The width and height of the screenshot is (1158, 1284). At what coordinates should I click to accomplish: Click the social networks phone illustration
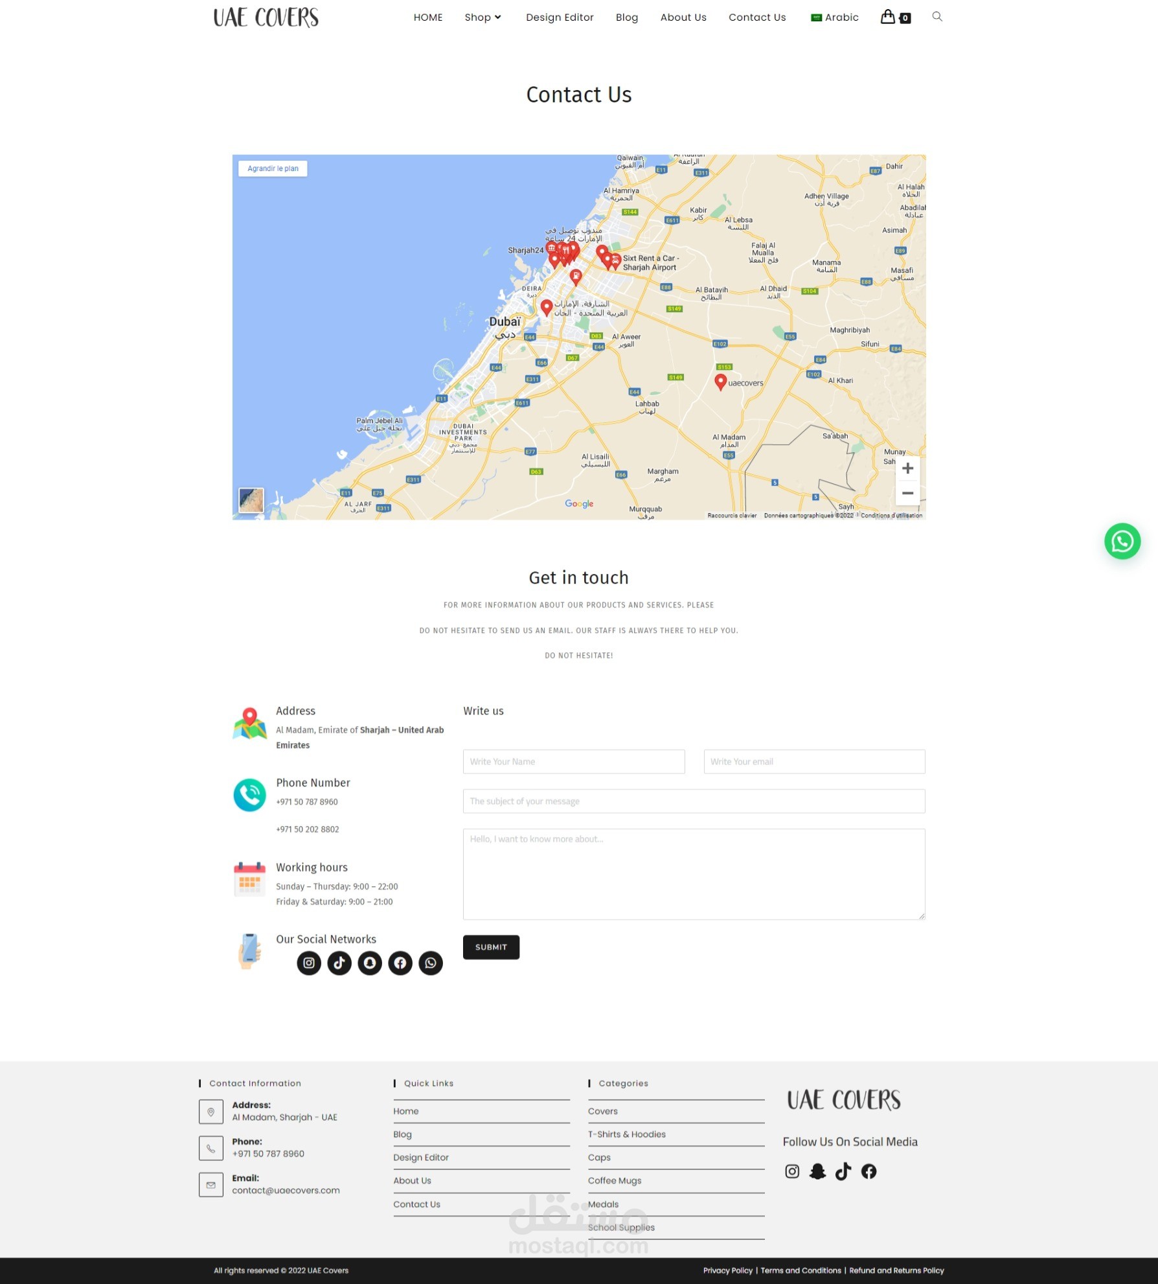pos(249,950)
